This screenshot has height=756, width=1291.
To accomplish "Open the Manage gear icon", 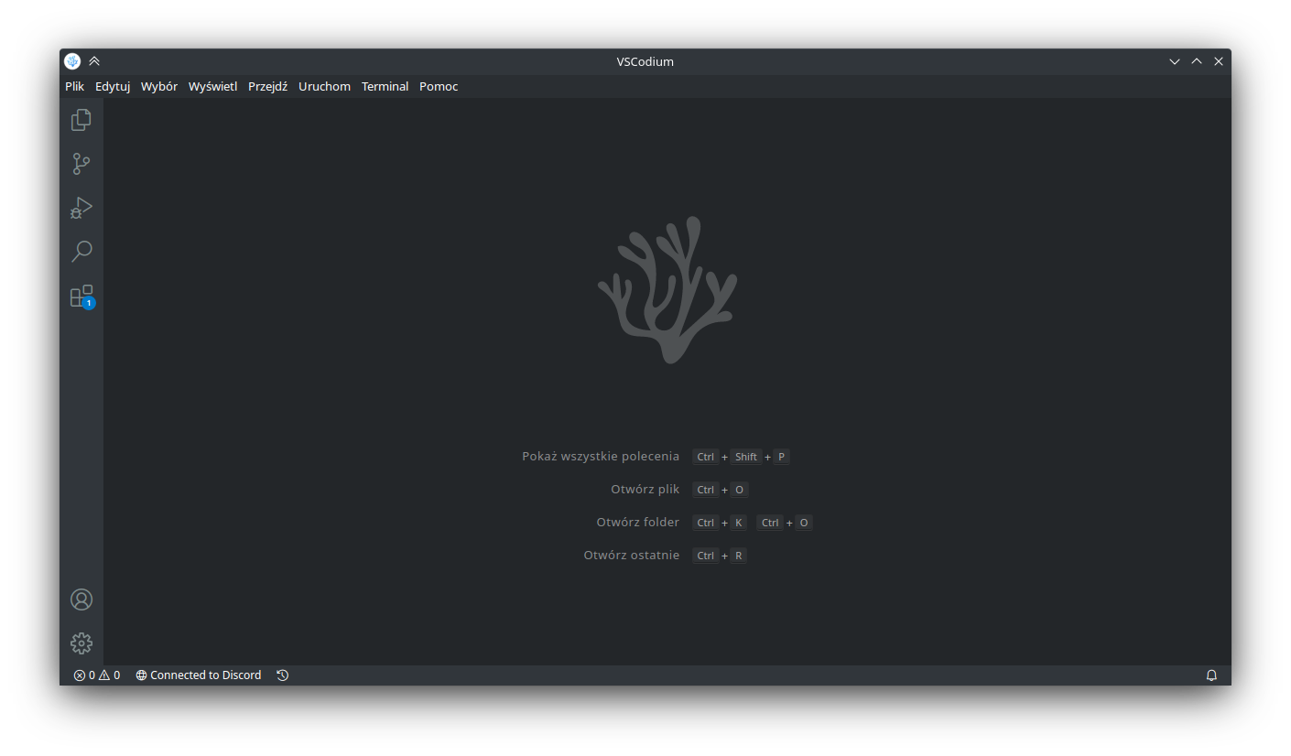I will pos(81,643).
